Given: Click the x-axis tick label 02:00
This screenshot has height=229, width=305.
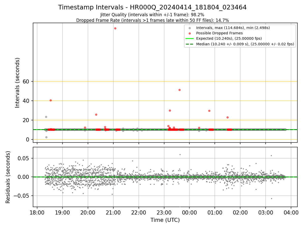Looking at the screenshot, I should (240, 212).
